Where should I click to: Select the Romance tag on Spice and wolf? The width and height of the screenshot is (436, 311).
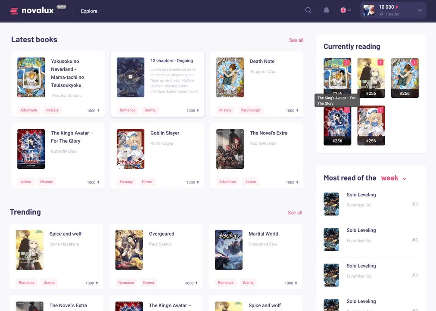[26, 282]
